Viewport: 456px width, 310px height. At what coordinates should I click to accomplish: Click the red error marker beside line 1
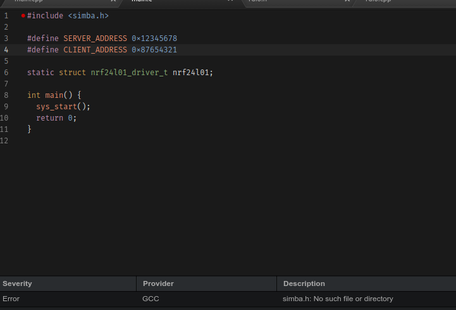[23, 16]
